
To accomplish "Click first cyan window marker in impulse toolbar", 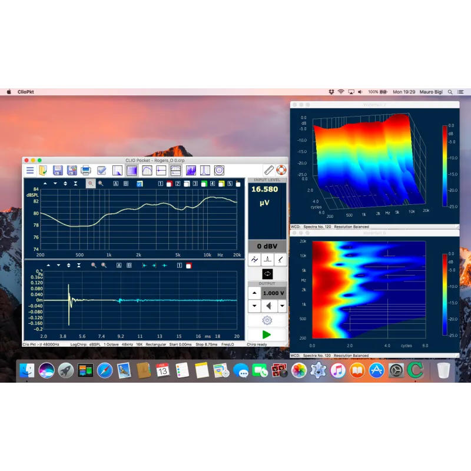I will coord(144,266).
